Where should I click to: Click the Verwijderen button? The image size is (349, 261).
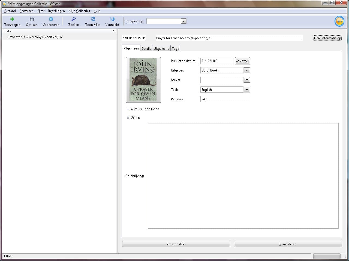(x=288, y=244)
